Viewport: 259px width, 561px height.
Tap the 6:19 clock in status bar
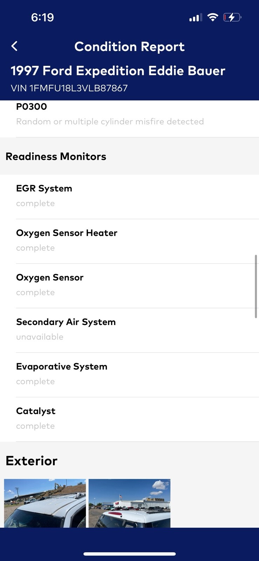42,17
